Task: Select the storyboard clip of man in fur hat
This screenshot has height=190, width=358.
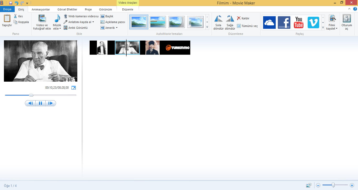Action: tap(153, 48)
